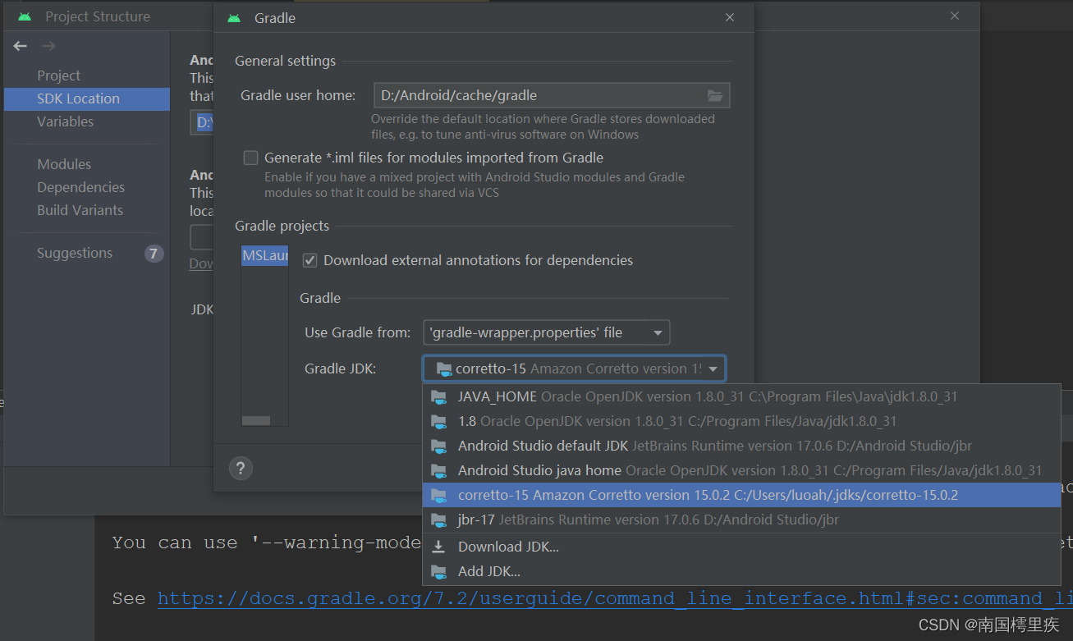Select JAVA_HOME Oracle OpenJDK 1.8.0_31
The image size is (1073, 641).
[741, 396]
